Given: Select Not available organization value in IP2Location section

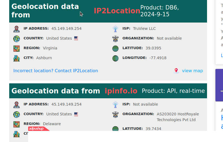Looking at the screenshot, I should click(x=169, y=38).
